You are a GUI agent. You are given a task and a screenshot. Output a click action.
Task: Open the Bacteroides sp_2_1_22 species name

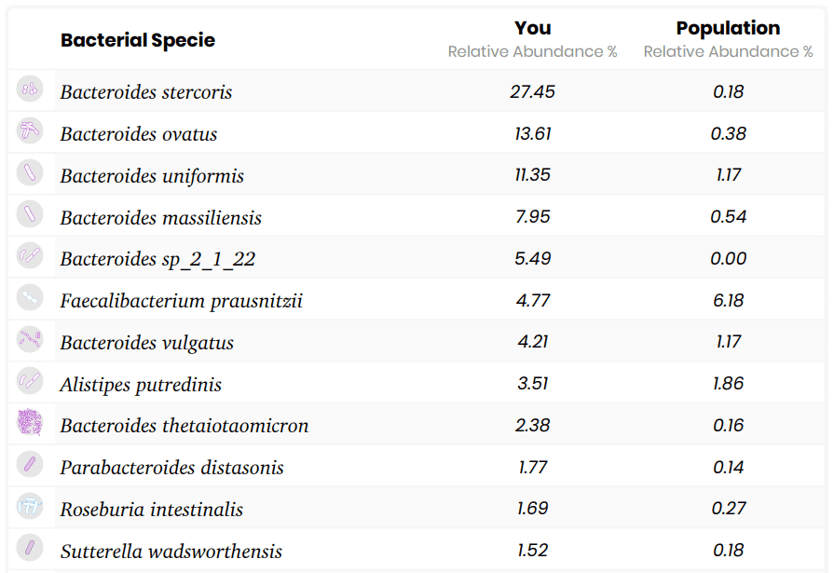158,259
